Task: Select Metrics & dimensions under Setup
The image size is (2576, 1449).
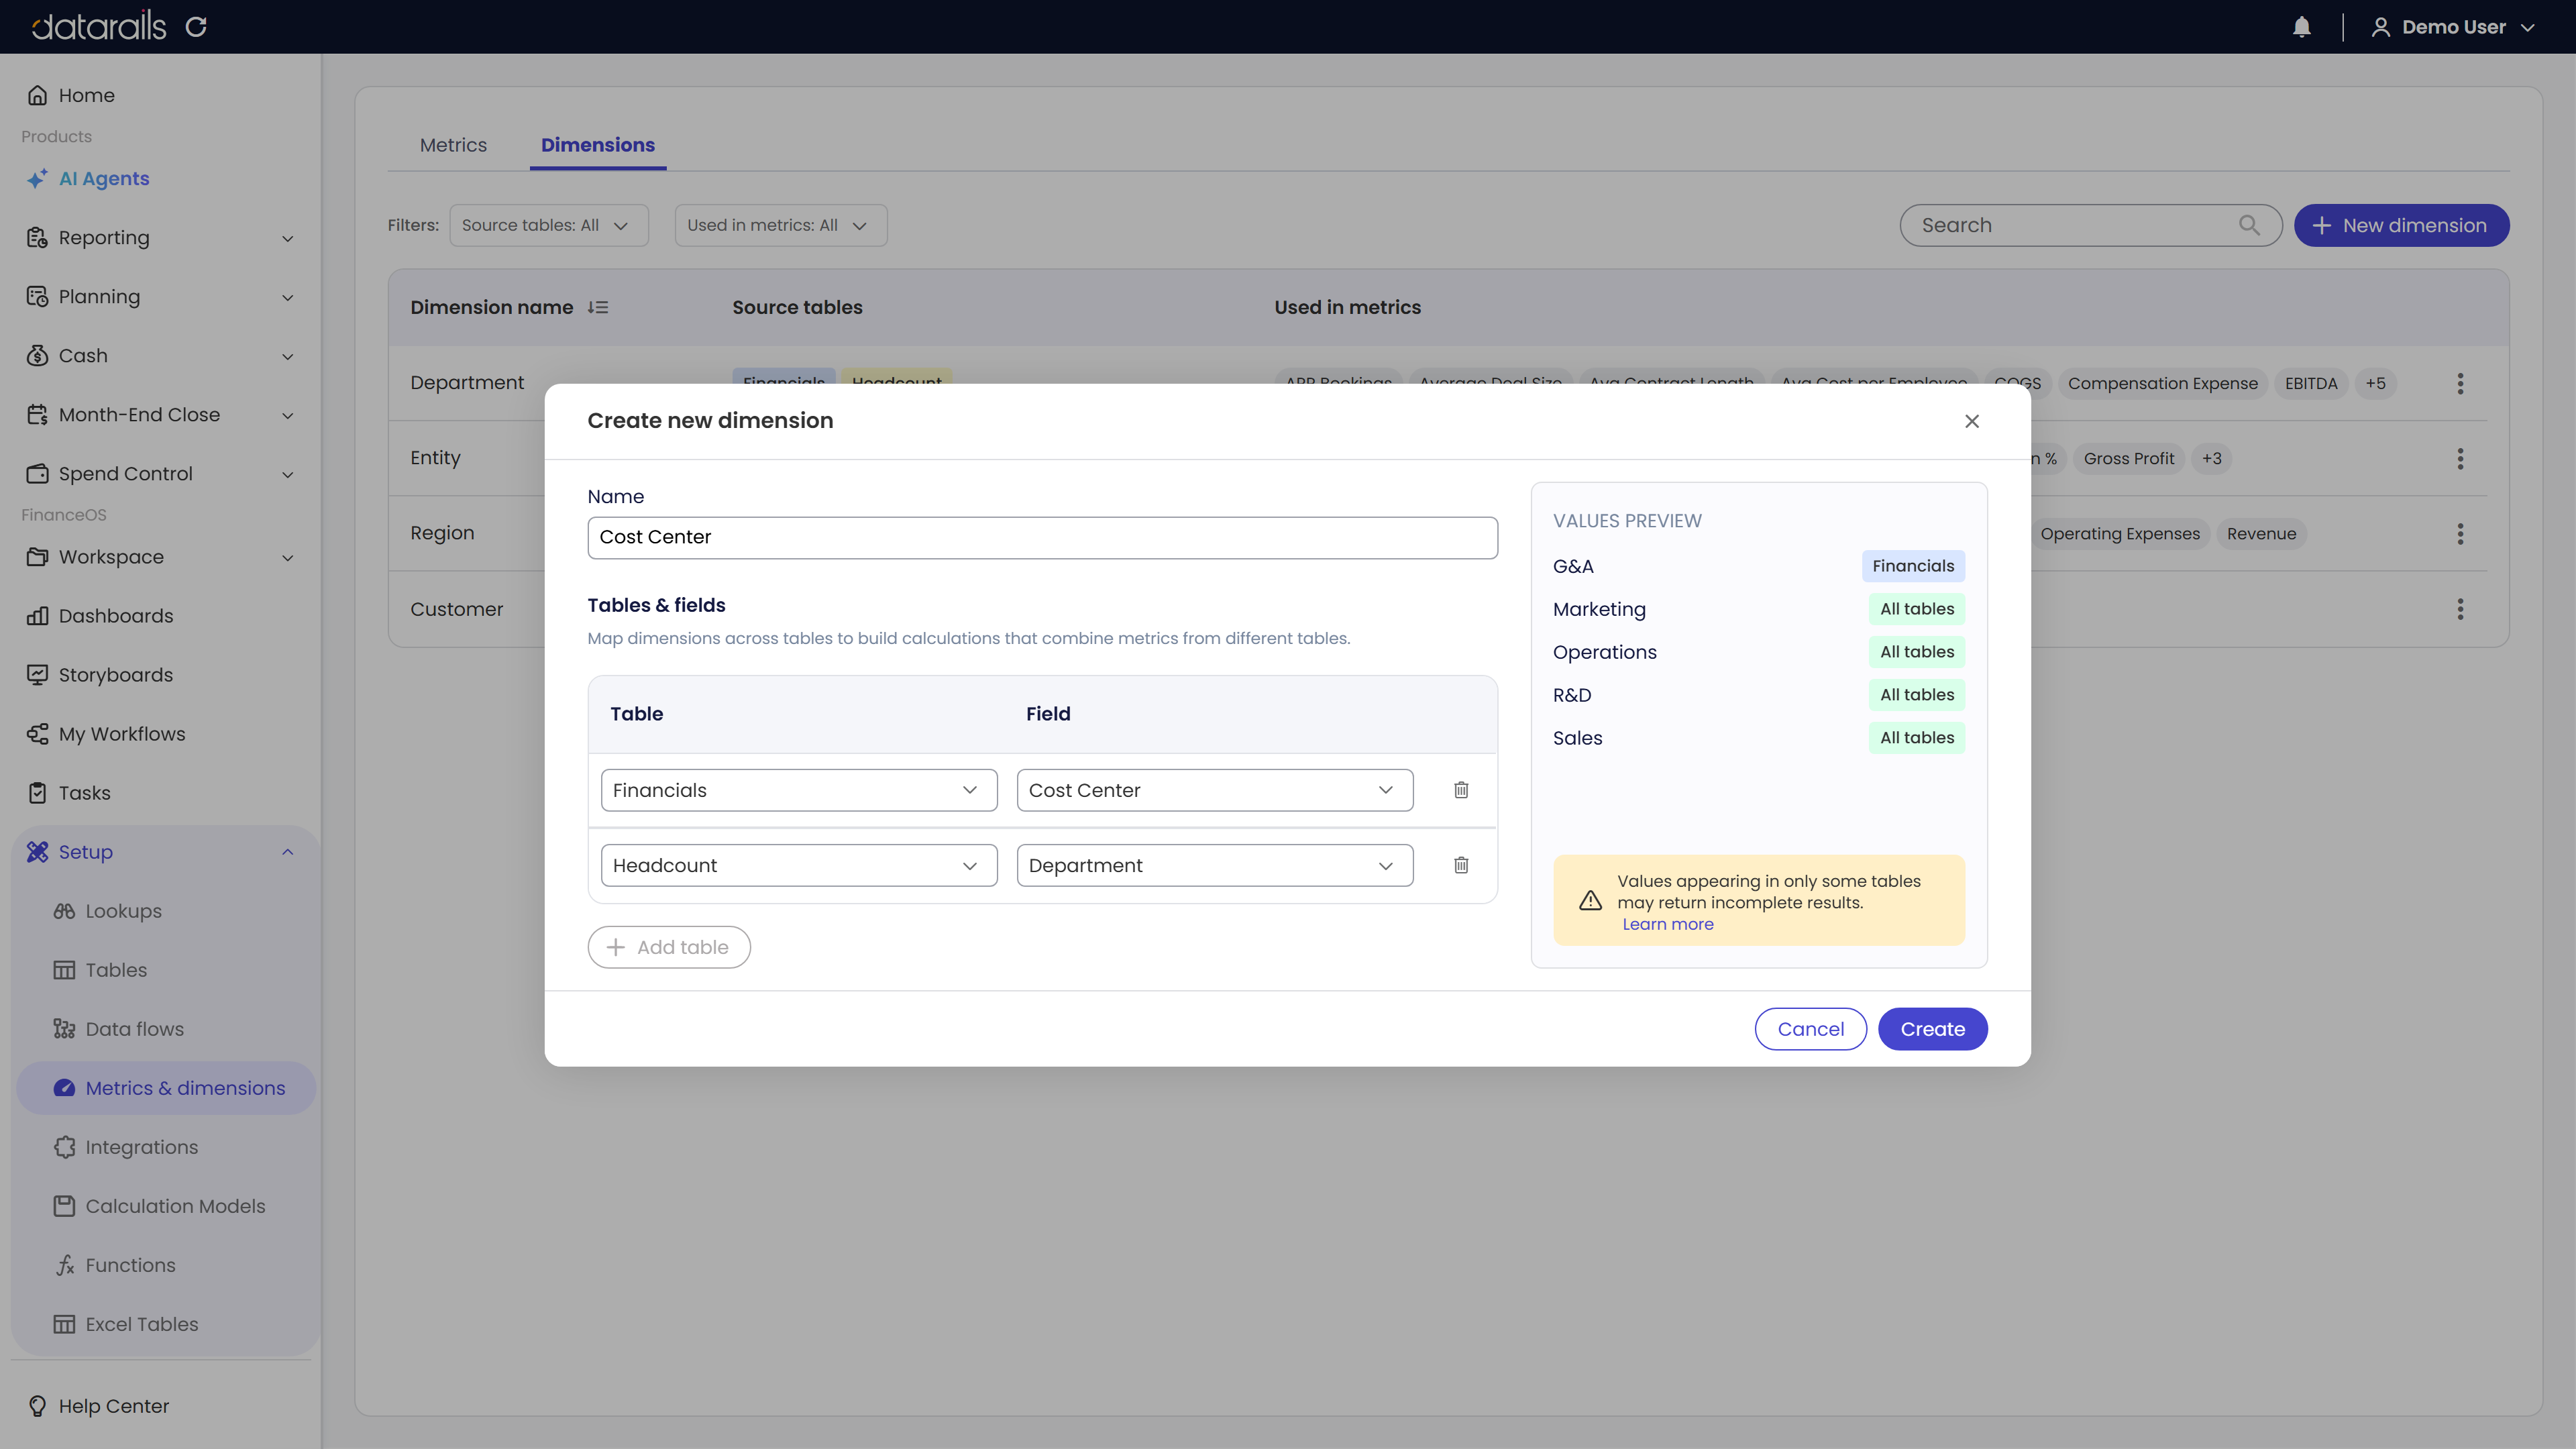Action: tap(166, 1088)
